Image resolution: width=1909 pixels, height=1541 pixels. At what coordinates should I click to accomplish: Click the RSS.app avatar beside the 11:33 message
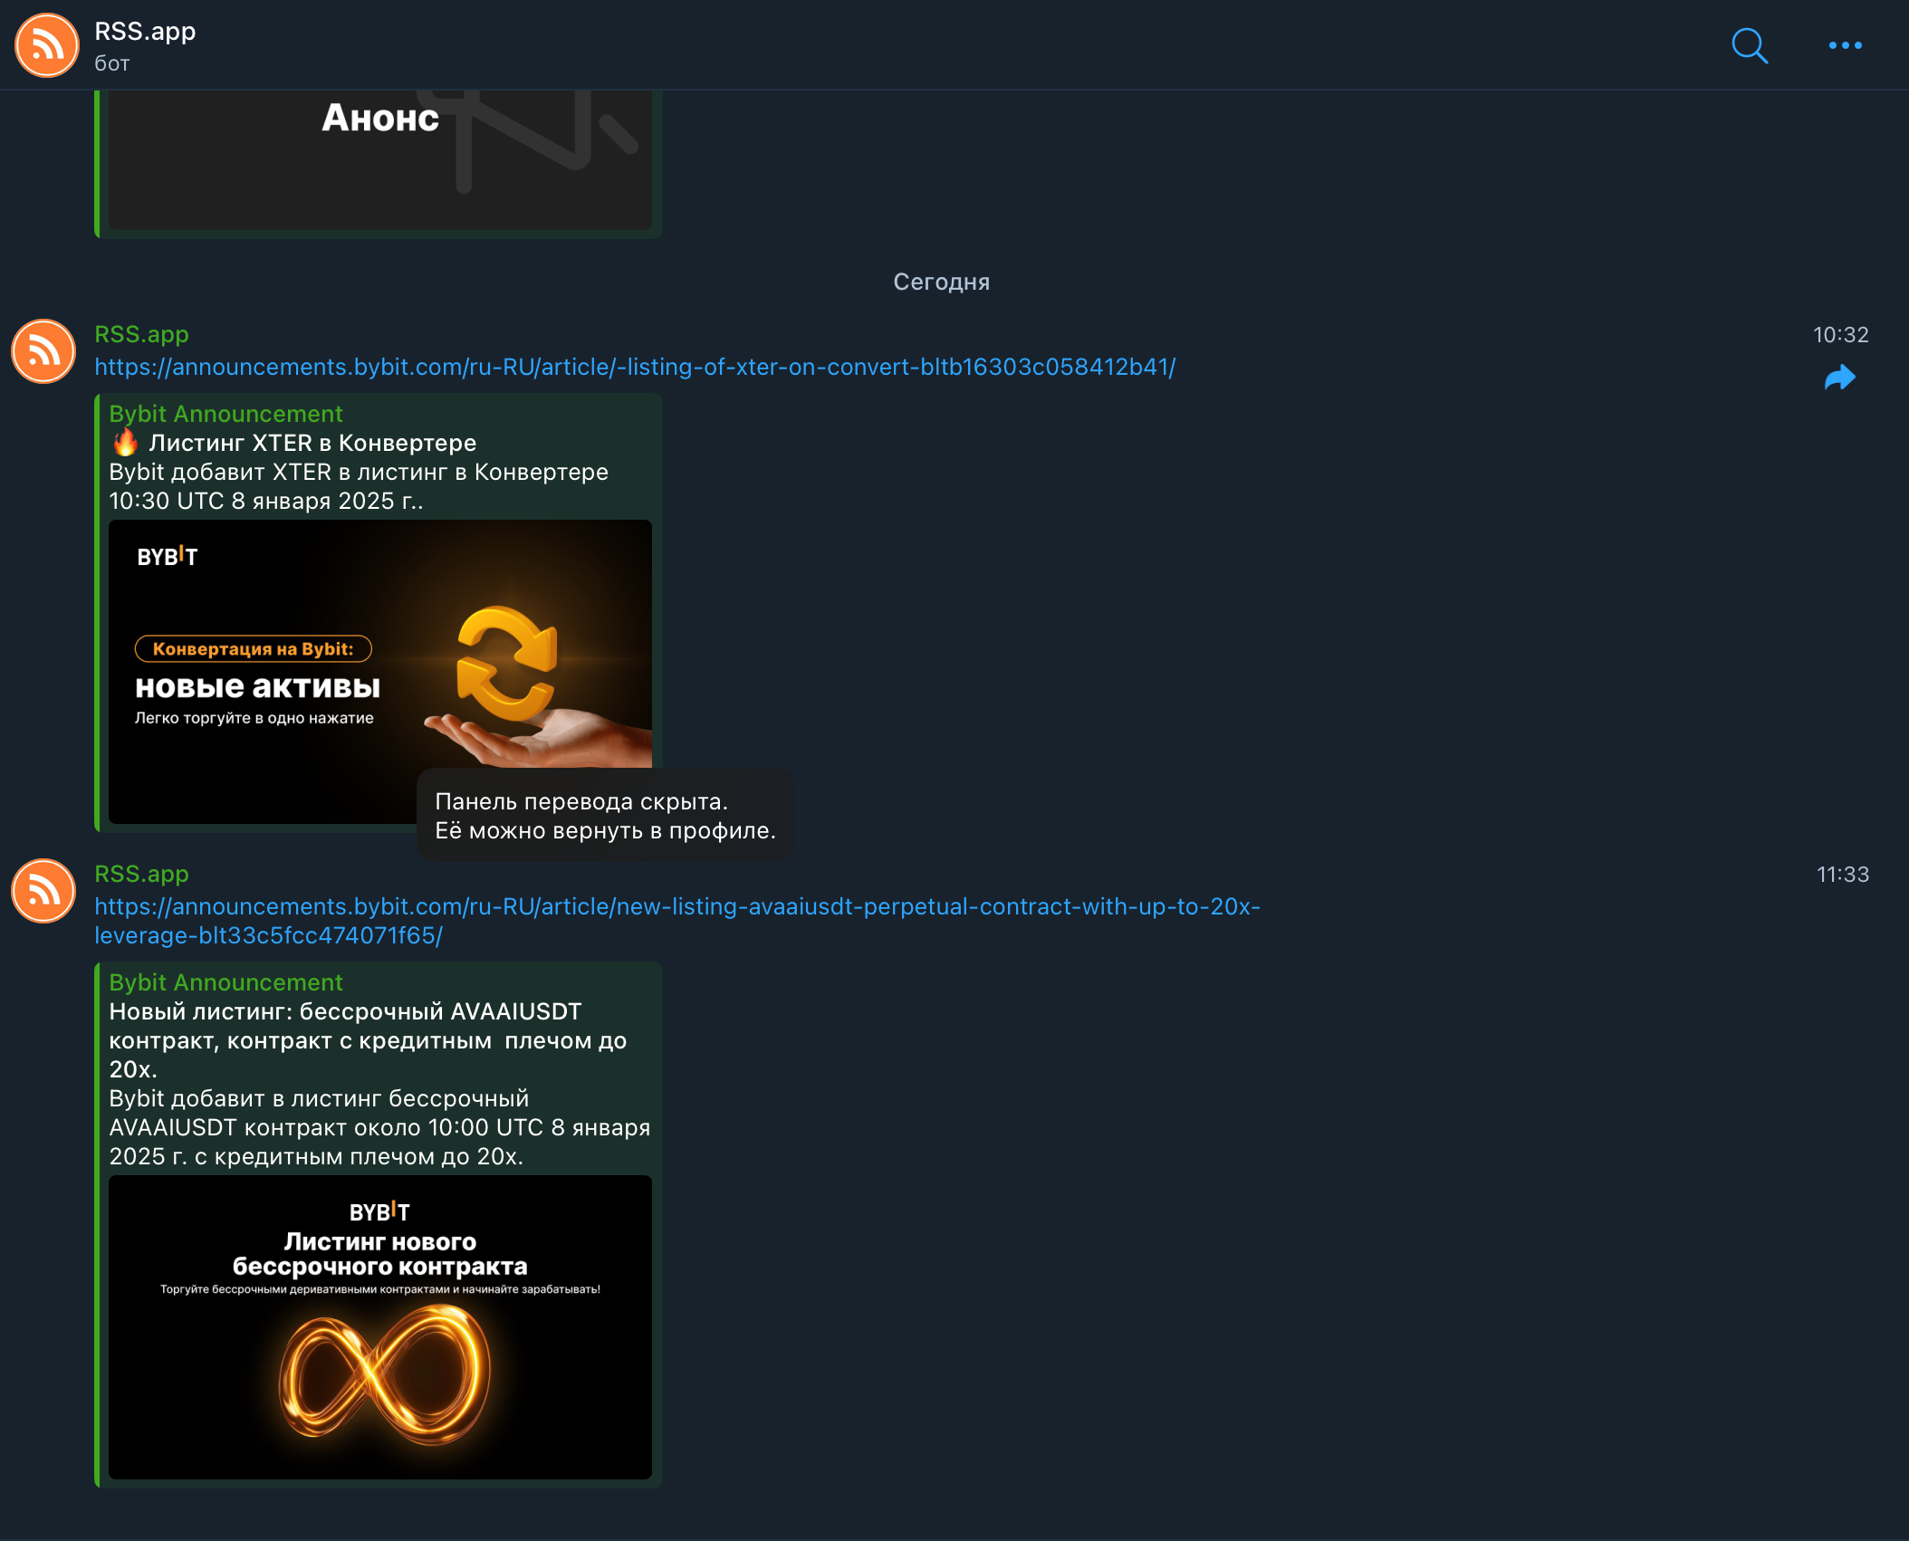43,891
